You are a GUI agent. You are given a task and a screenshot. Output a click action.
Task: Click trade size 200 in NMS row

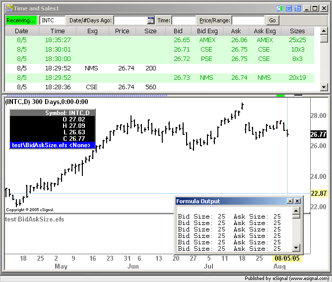[x=151, y=68]
